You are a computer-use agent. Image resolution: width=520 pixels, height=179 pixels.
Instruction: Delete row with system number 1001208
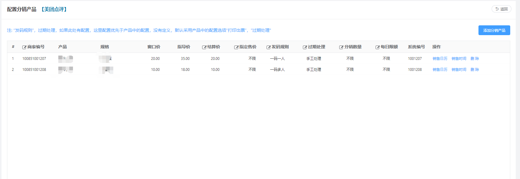475,70
